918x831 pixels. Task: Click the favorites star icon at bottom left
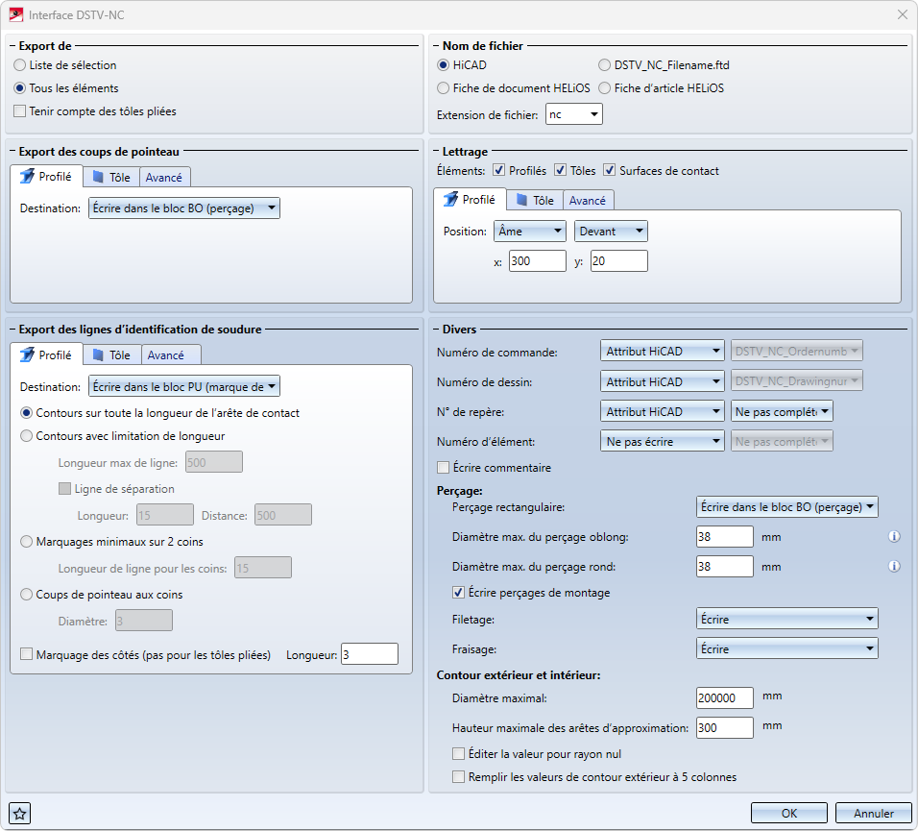tap(19, 814)
